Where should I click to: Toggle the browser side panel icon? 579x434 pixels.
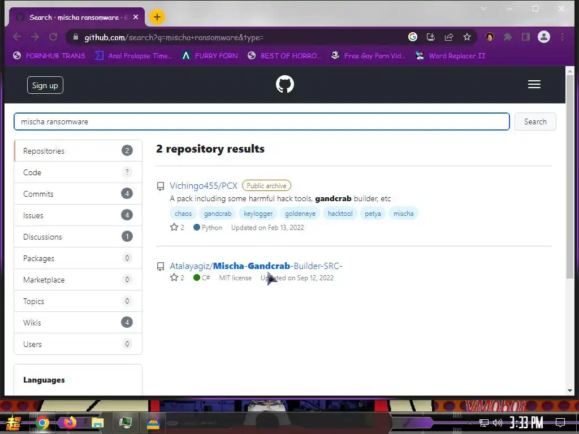click(x=526, y=37)
